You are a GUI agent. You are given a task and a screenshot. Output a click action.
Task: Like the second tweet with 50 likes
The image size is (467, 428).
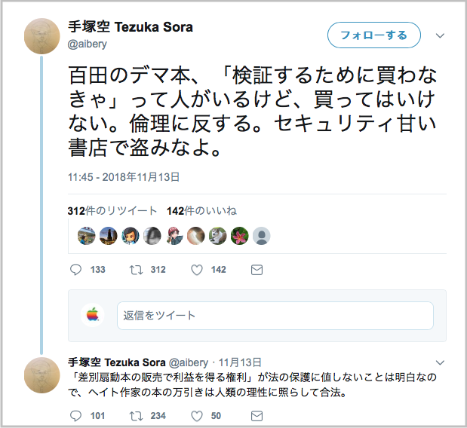click(197, 415)
